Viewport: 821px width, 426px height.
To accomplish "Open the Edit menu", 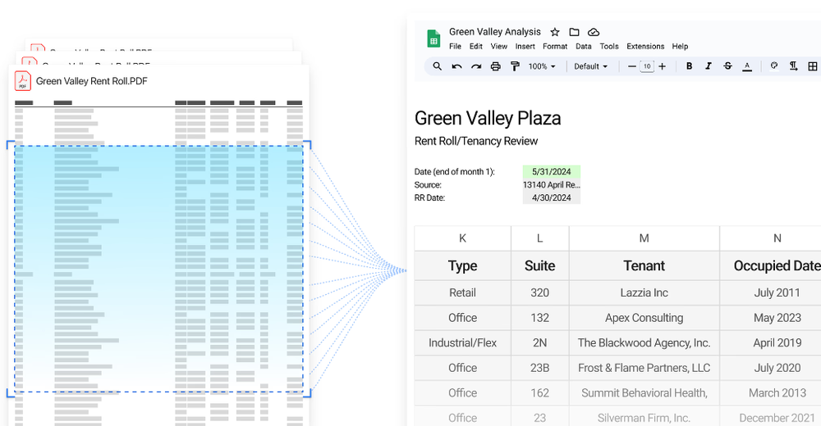I will pyautogui.click(x=476, y=47).
